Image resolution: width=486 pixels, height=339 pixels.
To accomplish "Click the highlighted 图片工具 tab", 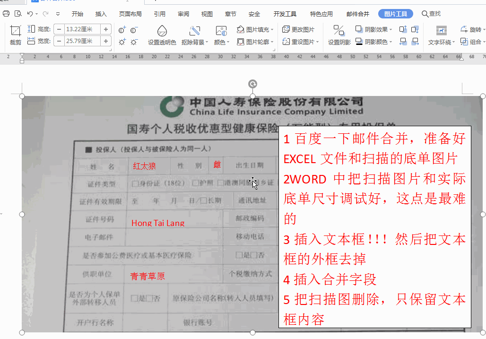I will pyautogui.click(x=396, y=14).
